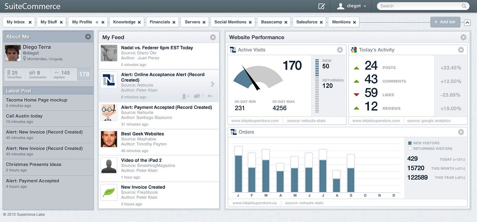The height and width of the screenshot is (222, 477).
Task: Expand Online Acceptance Alert chevron
Action: click(213, 84)
